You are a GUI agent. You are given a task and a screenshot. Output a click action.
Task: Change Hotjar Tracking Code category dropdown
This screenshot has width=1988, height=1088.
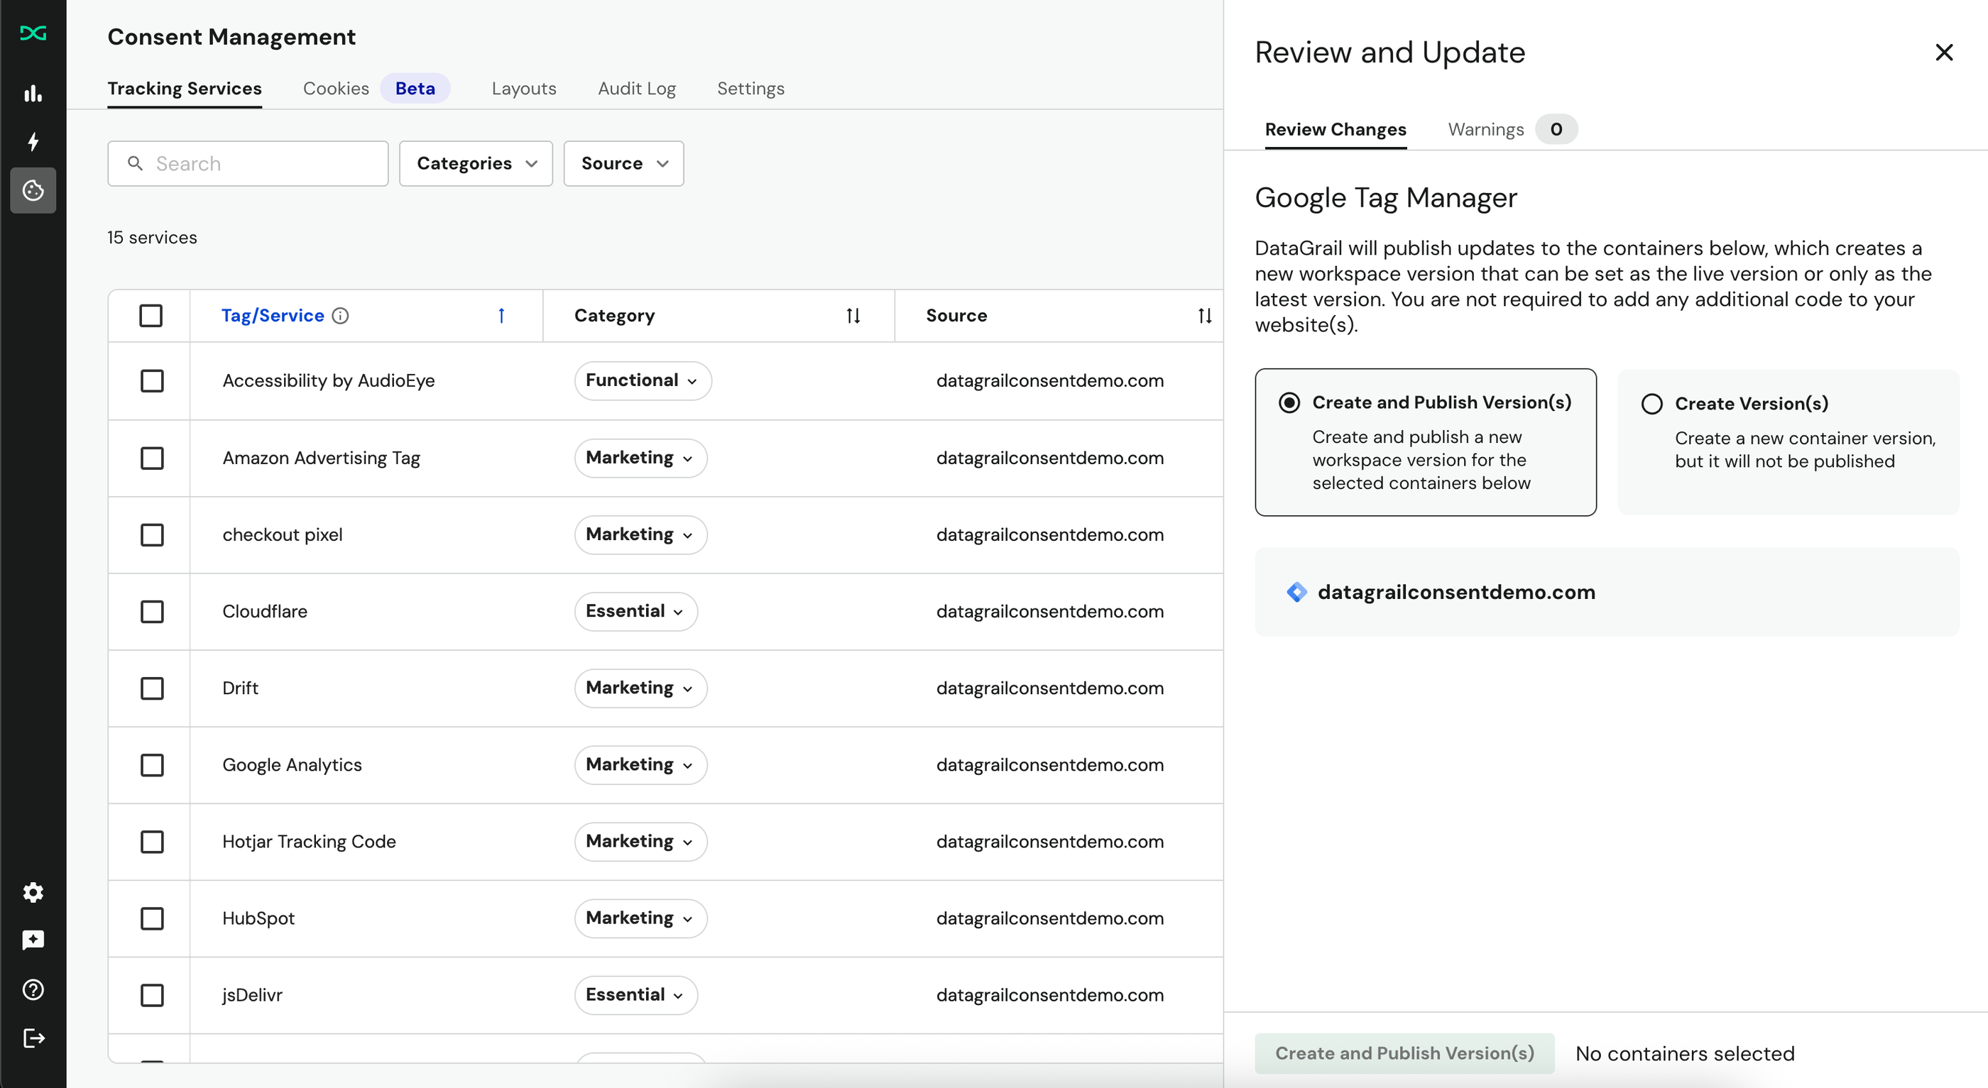pos(640,842)
